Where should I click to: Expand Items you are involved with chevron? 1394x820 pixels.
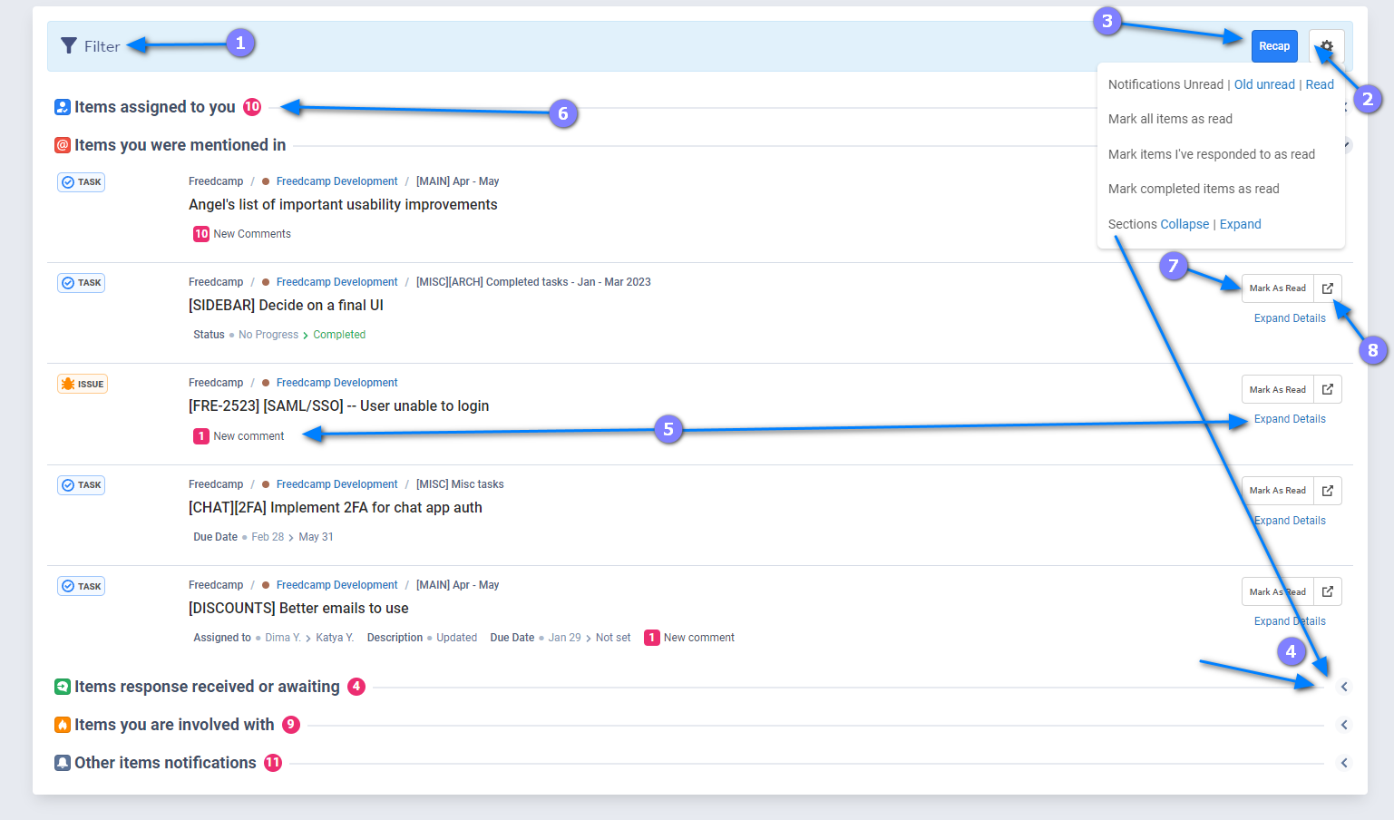(x=1344, y=725)
